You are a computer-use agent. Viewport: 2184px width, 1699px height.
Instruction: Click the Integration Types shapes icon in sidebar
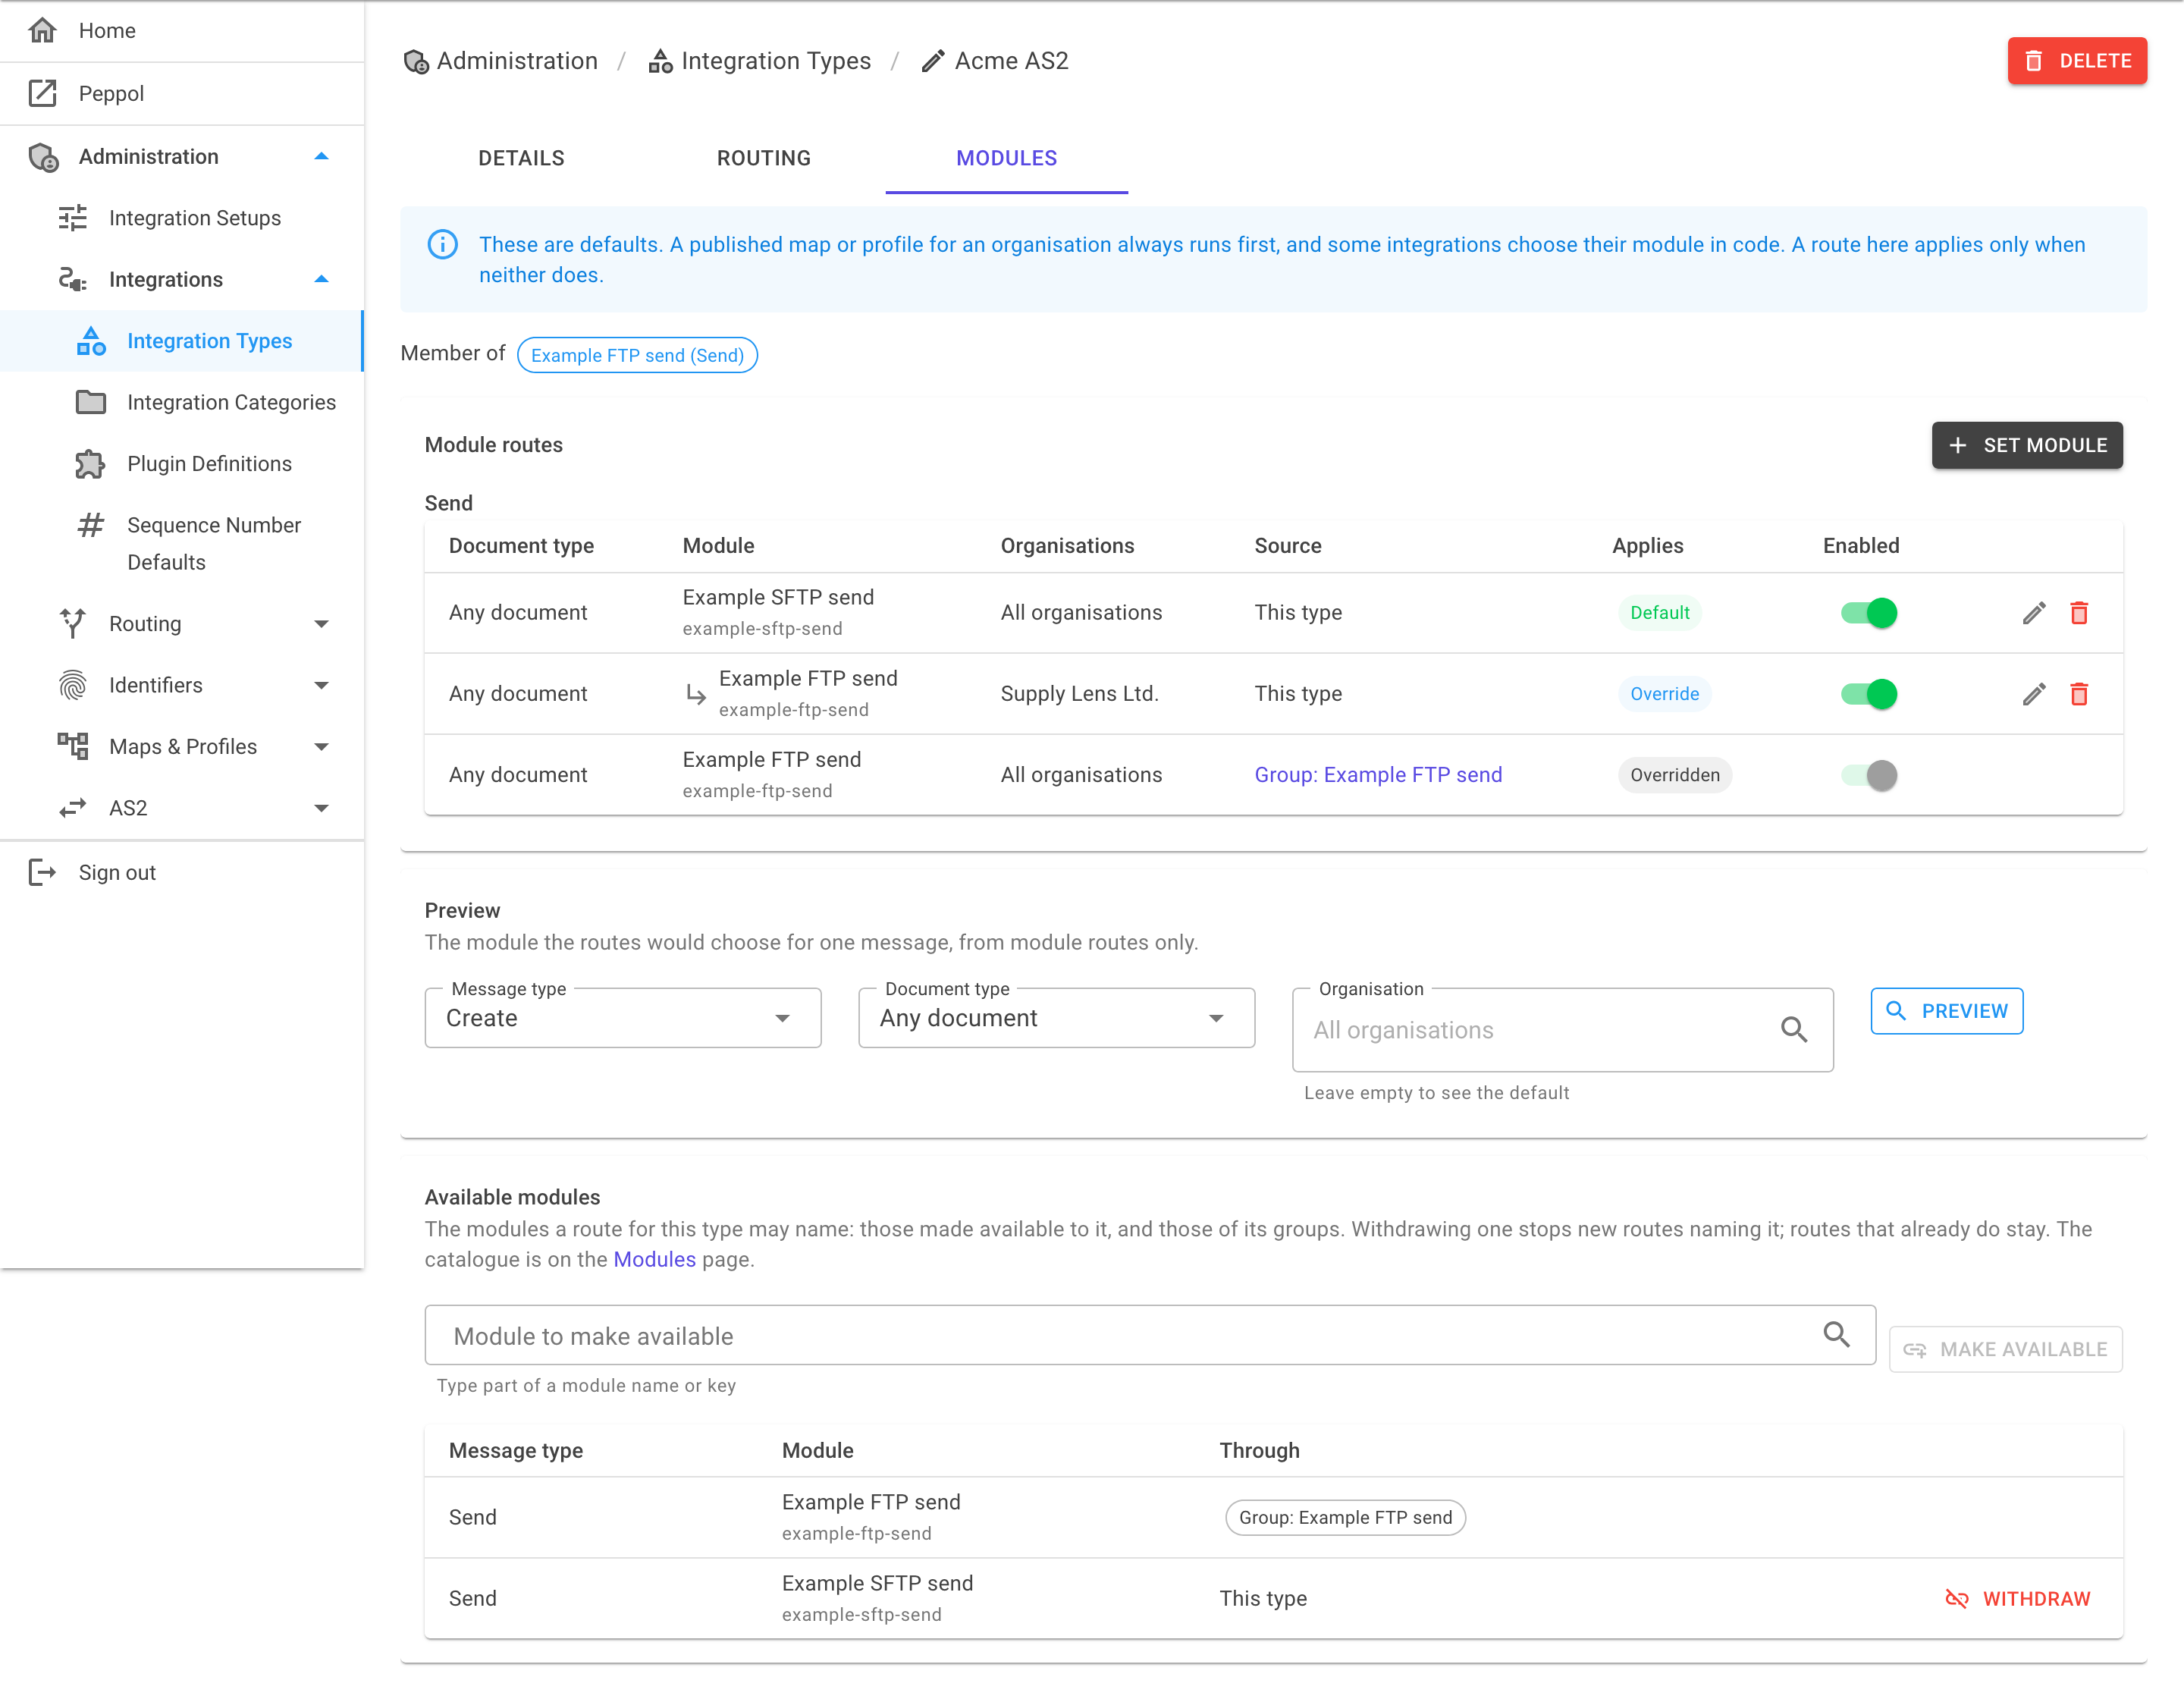[x=91, y=341]
